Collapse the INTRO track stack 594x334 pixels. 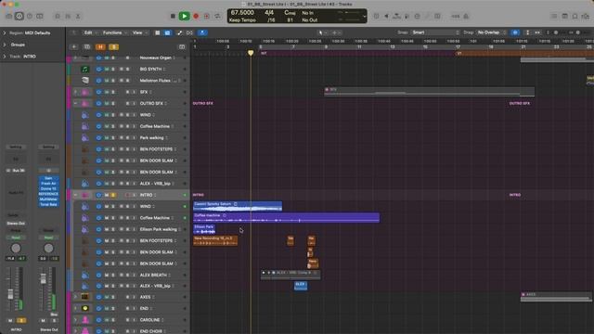75,195
